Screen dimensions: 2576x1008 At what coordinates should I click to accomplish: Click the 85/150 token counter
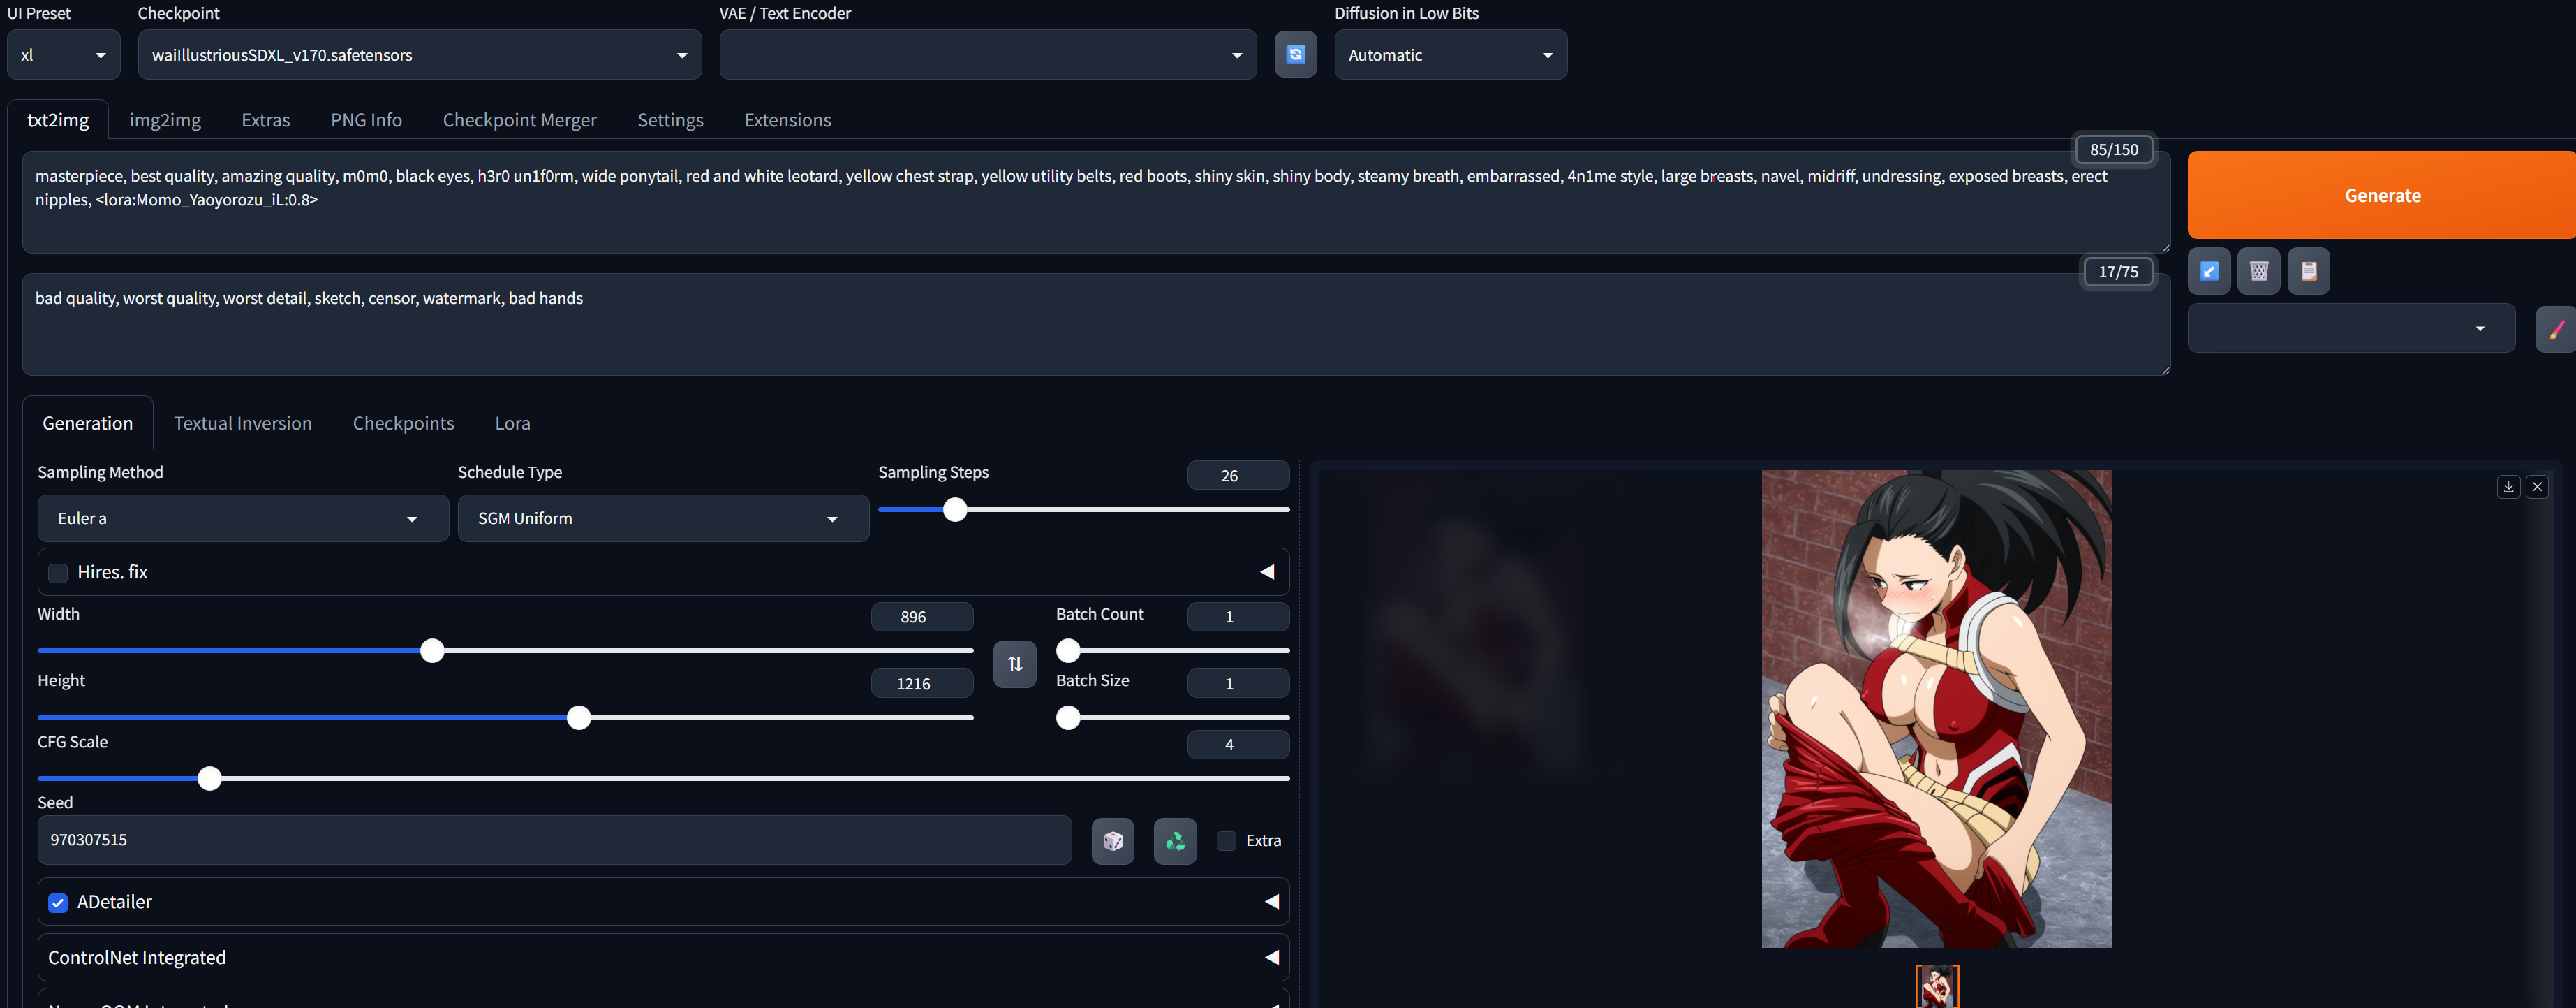coord(2114,149)
